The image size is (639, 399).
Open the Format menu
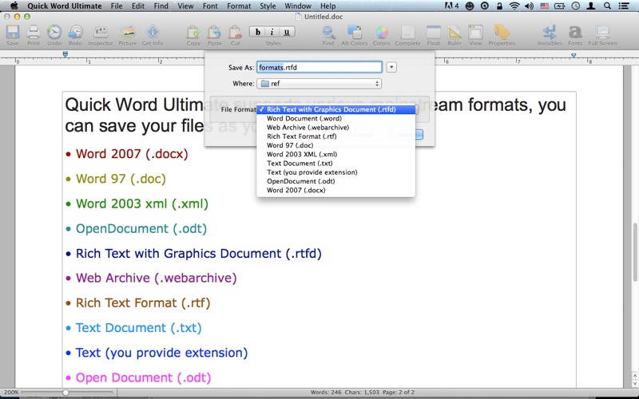(239, 6)
